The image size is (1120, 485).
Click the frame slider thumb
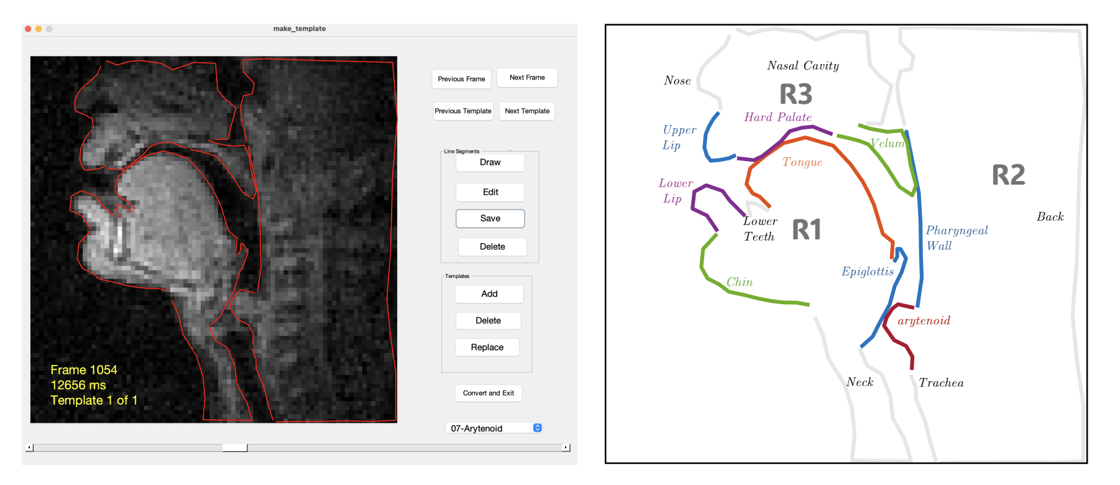click(235, 448)
